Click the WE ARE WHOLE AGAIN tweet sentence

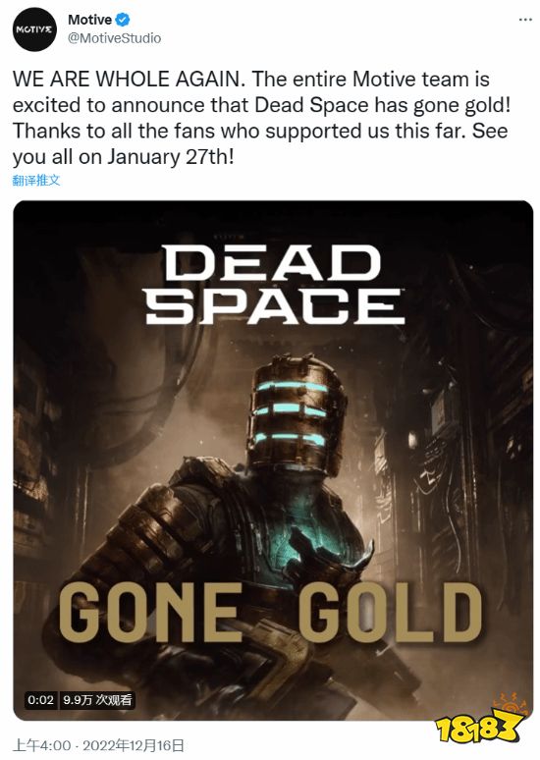pyautogui.click(x=129, y=79)
